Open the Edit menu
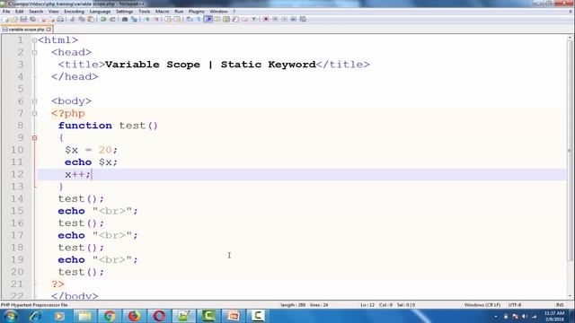Image resolution: width=575 pixels, height=323 pixels. pyautogui.click(x=20, y=12)
